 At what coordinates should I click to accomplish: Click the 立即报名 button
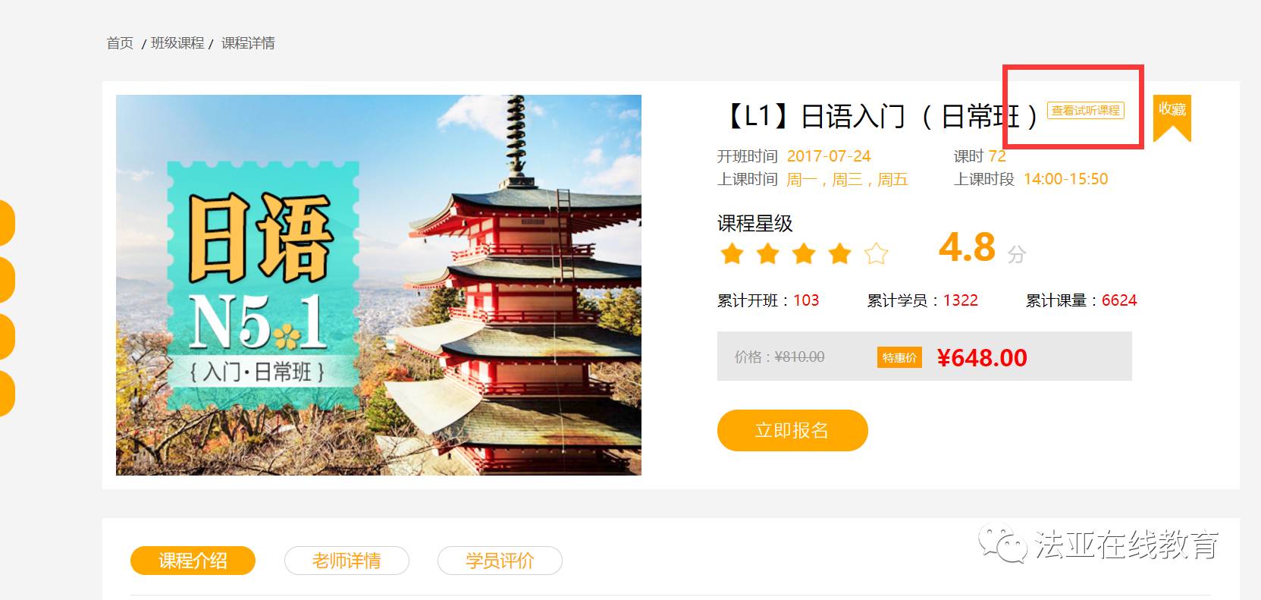click(x=792, y=430)
